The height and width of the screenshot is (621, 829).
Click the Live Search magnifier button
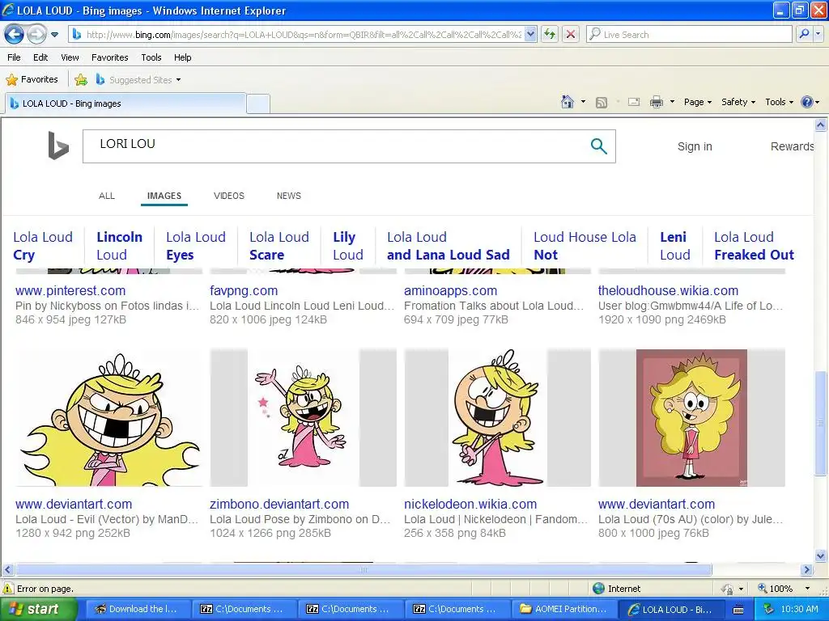coord(804,34)
